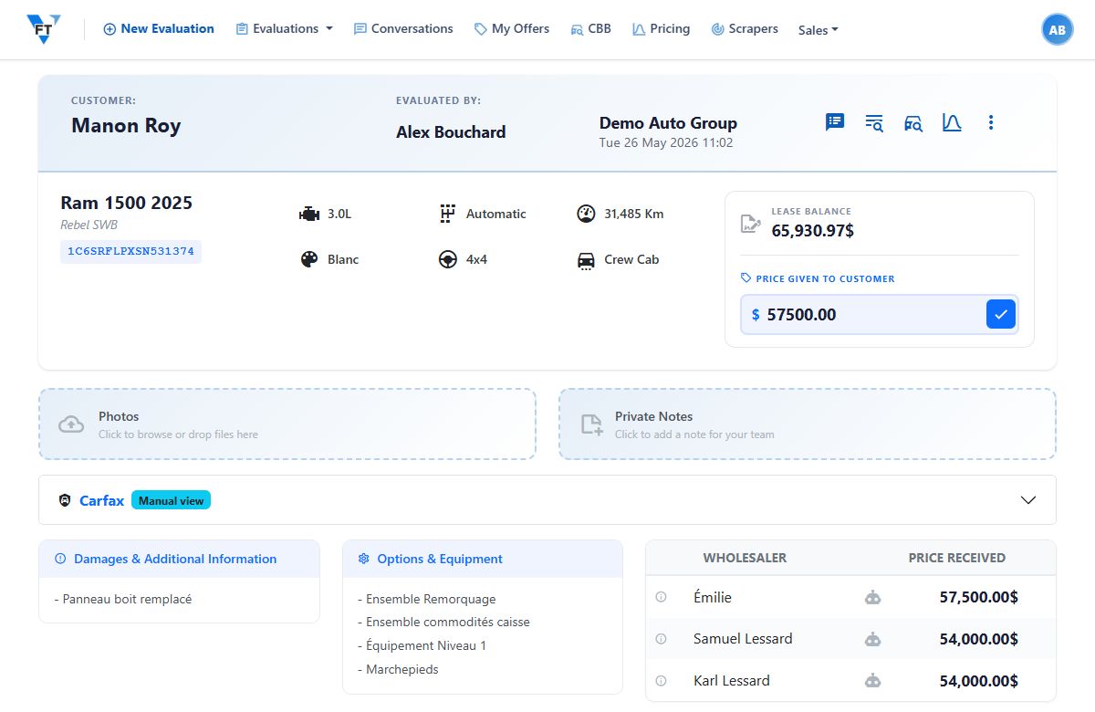Click the gear icon beside Options & Equipment

[363, 559]
